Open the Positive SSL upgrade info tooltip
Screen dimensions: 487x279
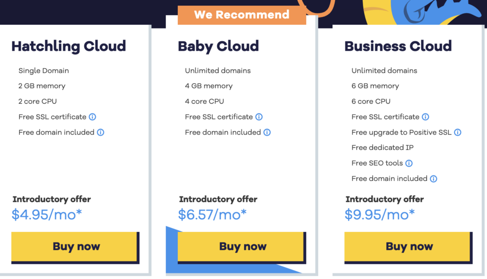tap(458, 132)
